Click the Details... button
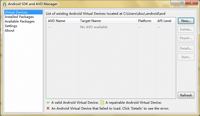The image size is (200, 116). coord(186,48)
